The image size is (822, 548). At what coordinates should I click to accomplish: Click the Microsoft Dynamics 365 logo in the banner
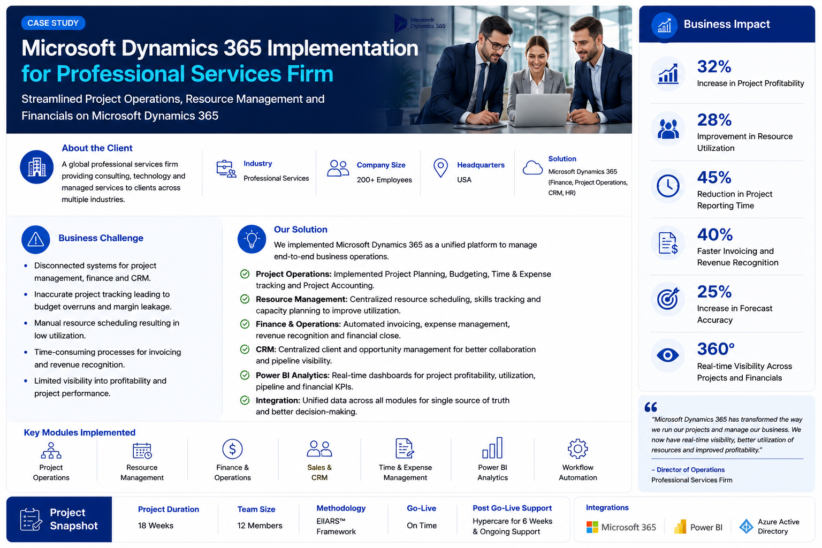click(420, 23)
